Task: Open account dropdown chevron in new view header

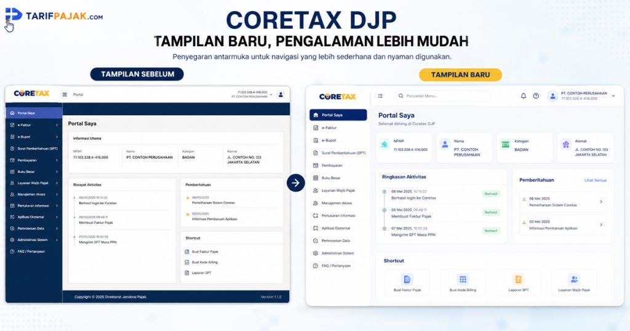Action: pos(613,96)
